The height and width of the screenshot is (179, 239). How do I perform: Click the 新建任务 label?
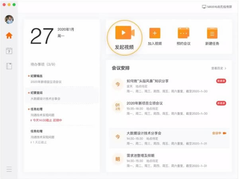click(x=212, y=43)
